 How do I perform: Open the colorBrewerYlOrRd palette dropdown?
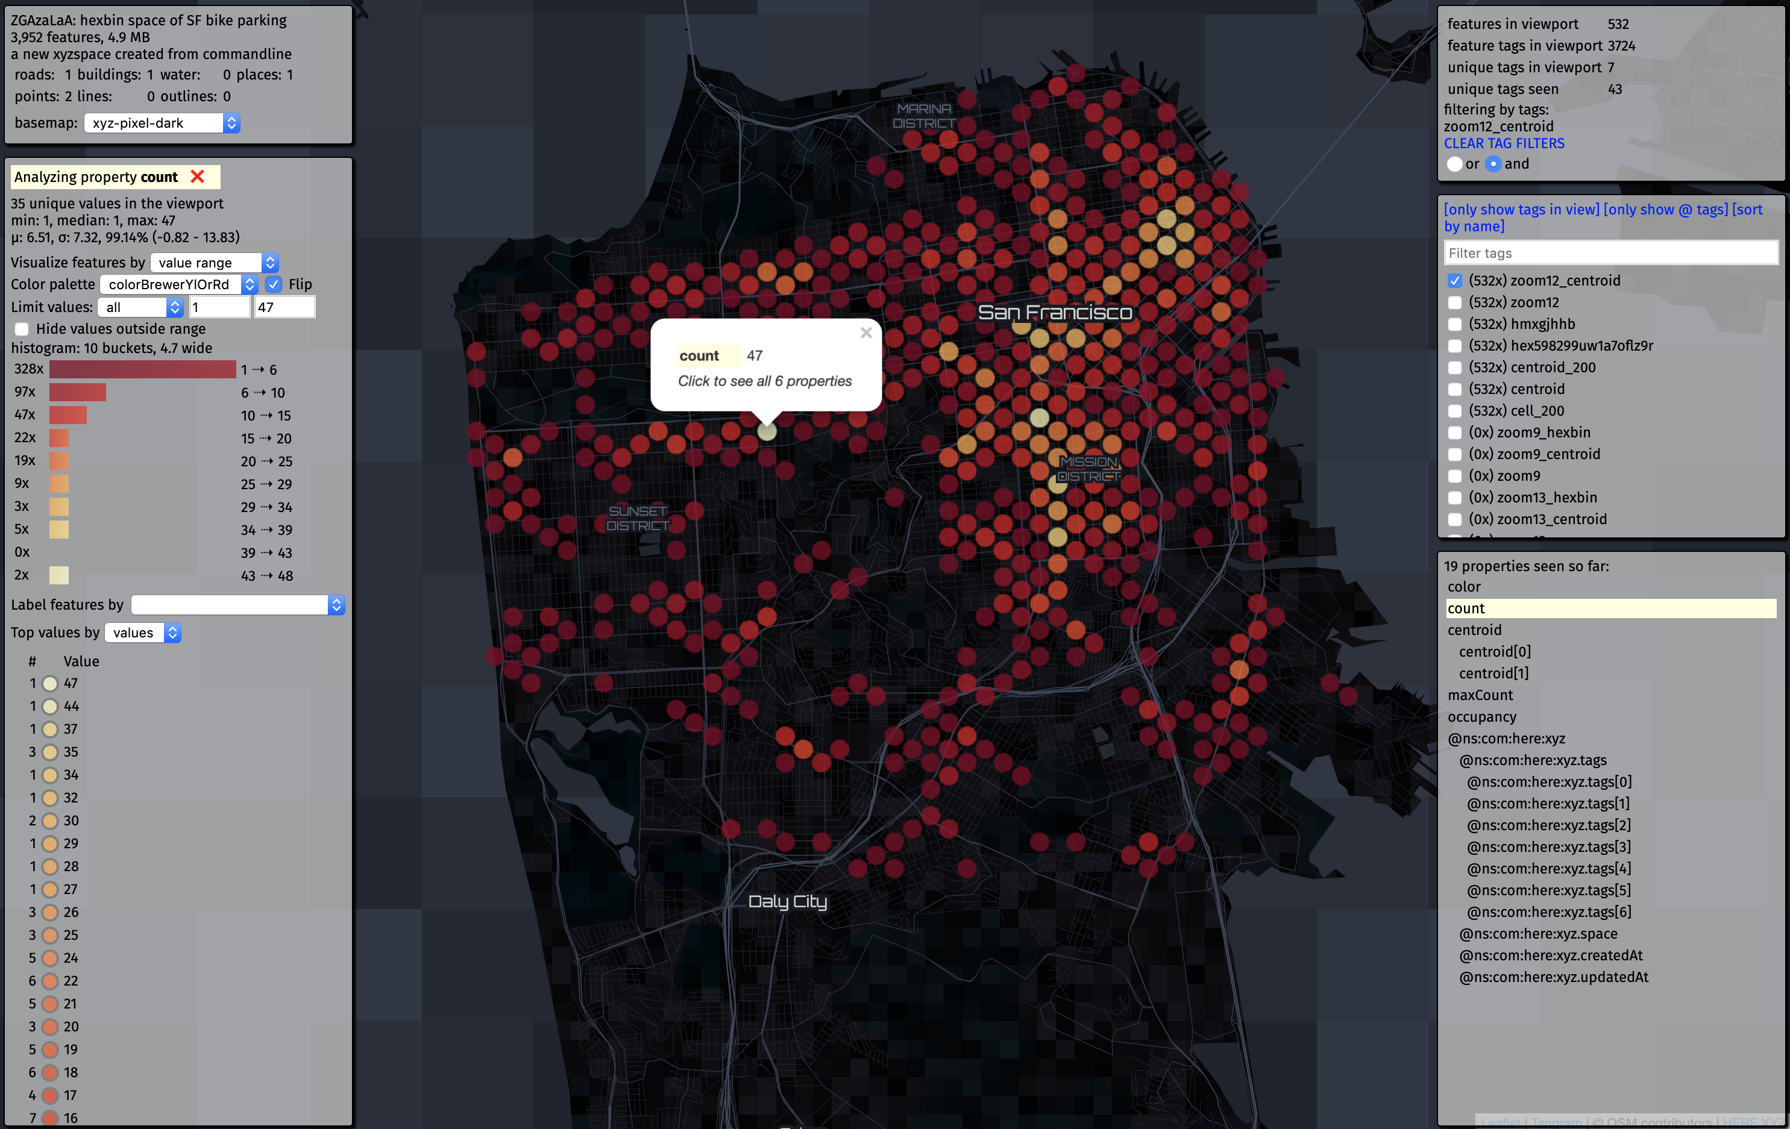tap(178, 284)
